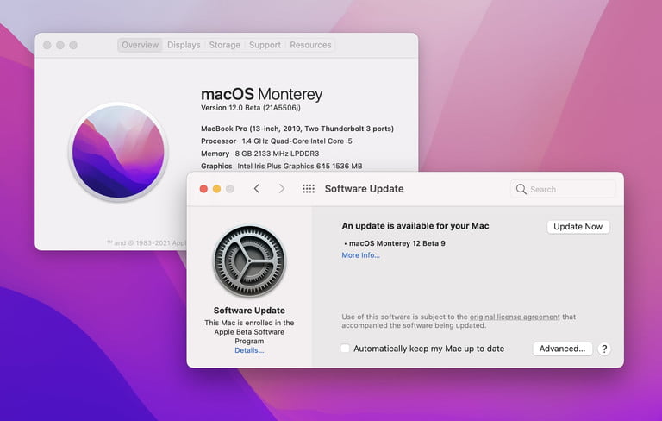Screen dimensions: 662x421
Task: Open help with the question mark button
Action: point(604,349)
